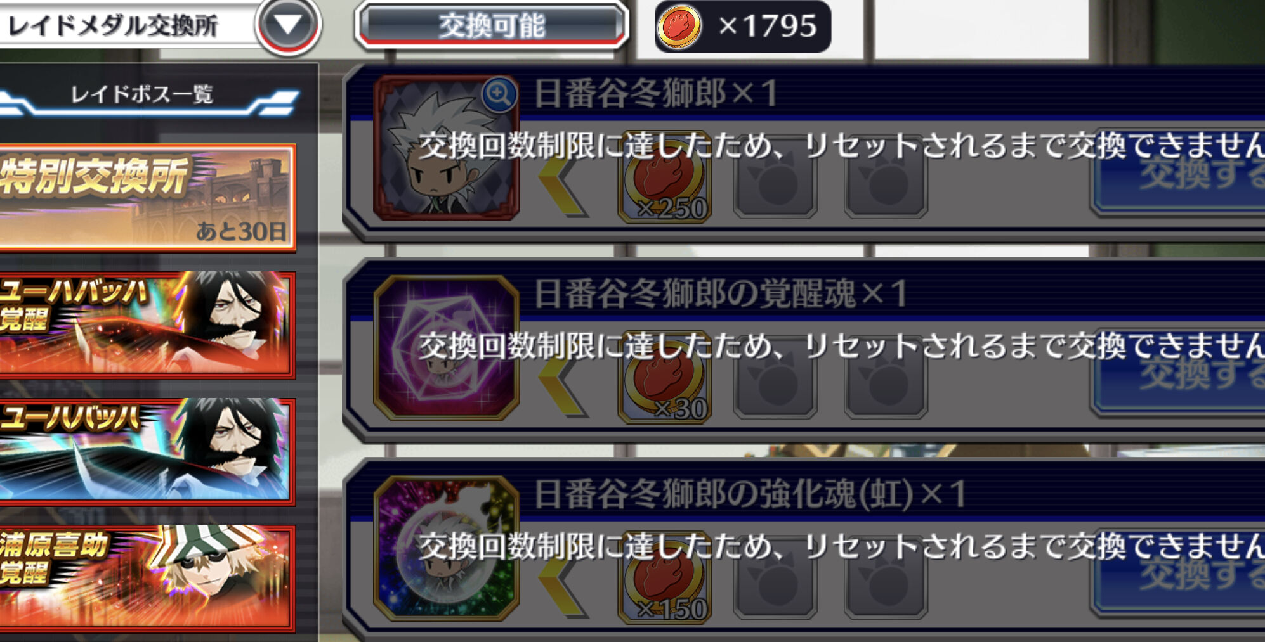This screenshot has height=642, width=1265.
Task: Select the 日番谷冬獅郎の覚醒魂 crystal icon
Action: coord(447,348)
